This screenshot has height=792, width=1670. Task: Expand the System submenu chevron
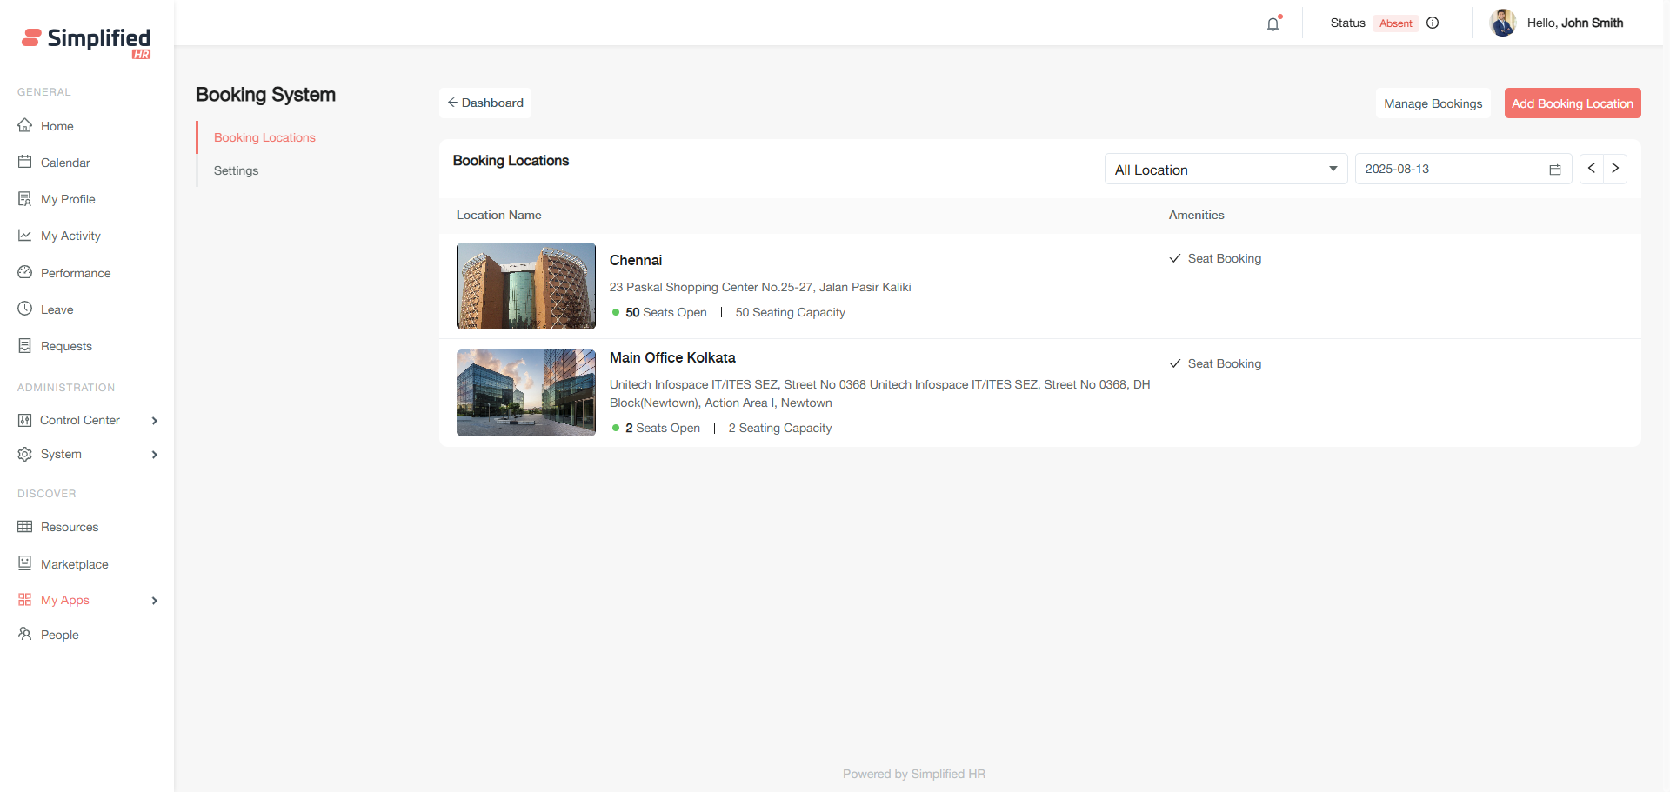155,455
